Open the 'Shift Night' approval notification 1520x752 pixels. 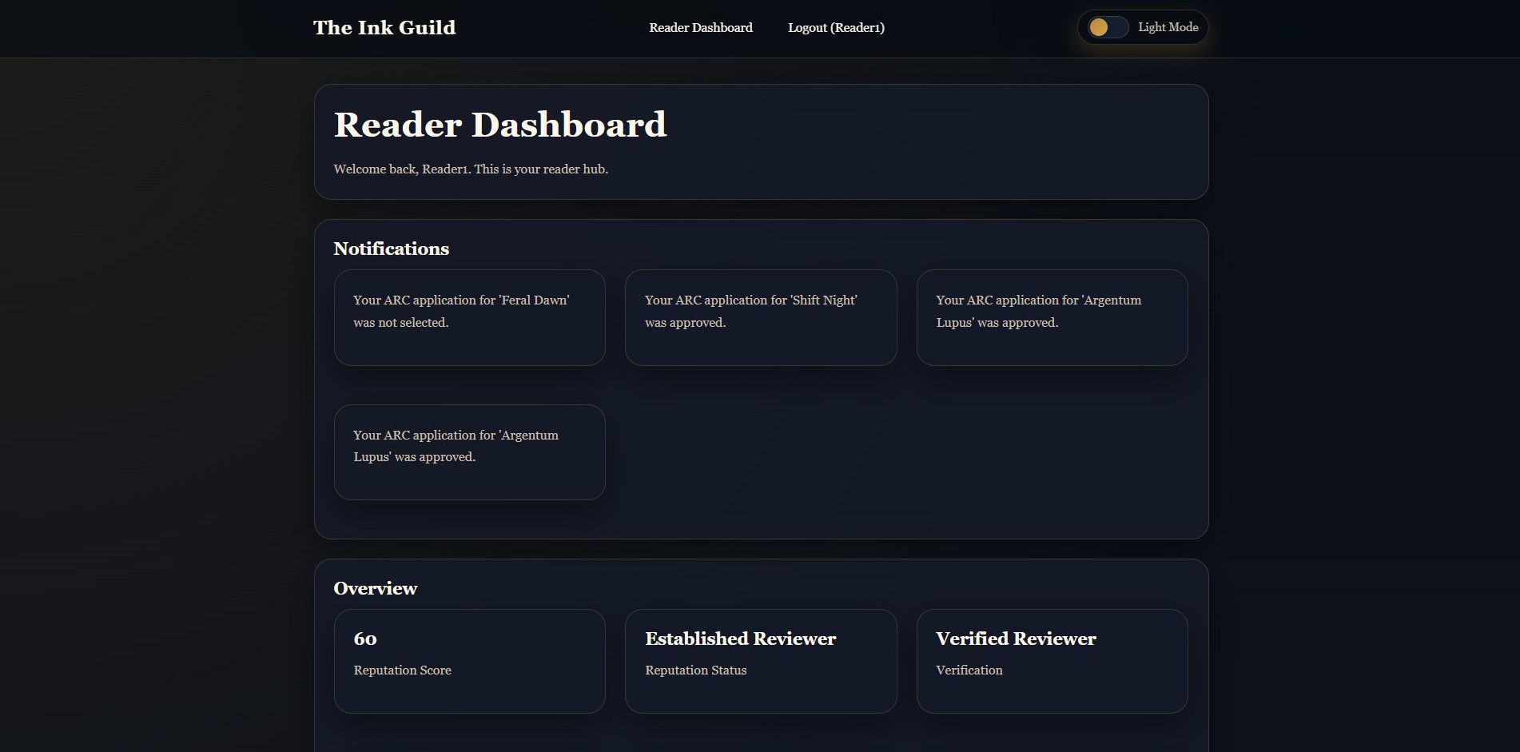tap(760, 317)
